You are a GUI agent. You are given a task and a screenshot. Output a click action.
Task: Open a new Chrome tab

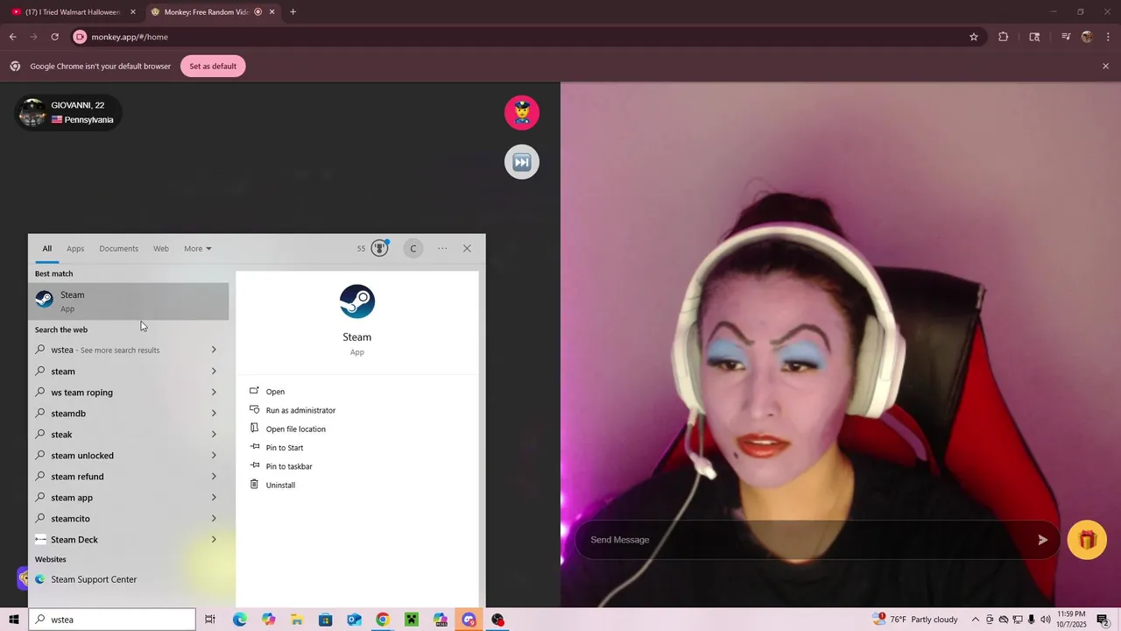(x=293, y=12)
